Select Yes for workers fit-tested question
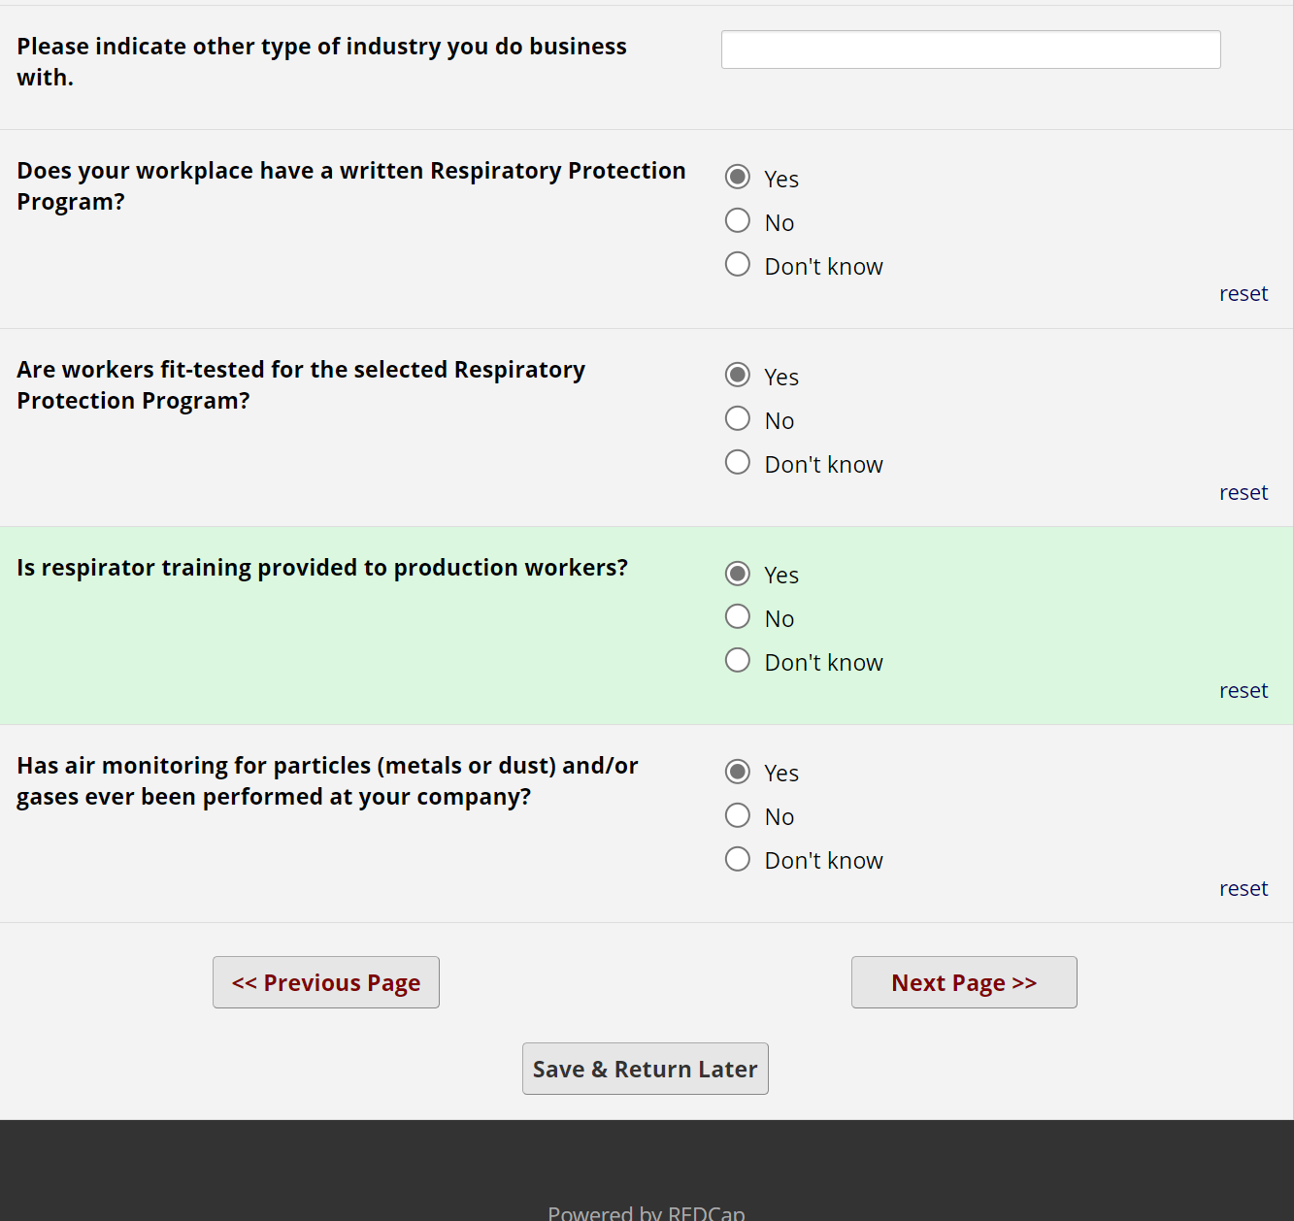This screenshot has height=1221, width=1294. point(738,375)
